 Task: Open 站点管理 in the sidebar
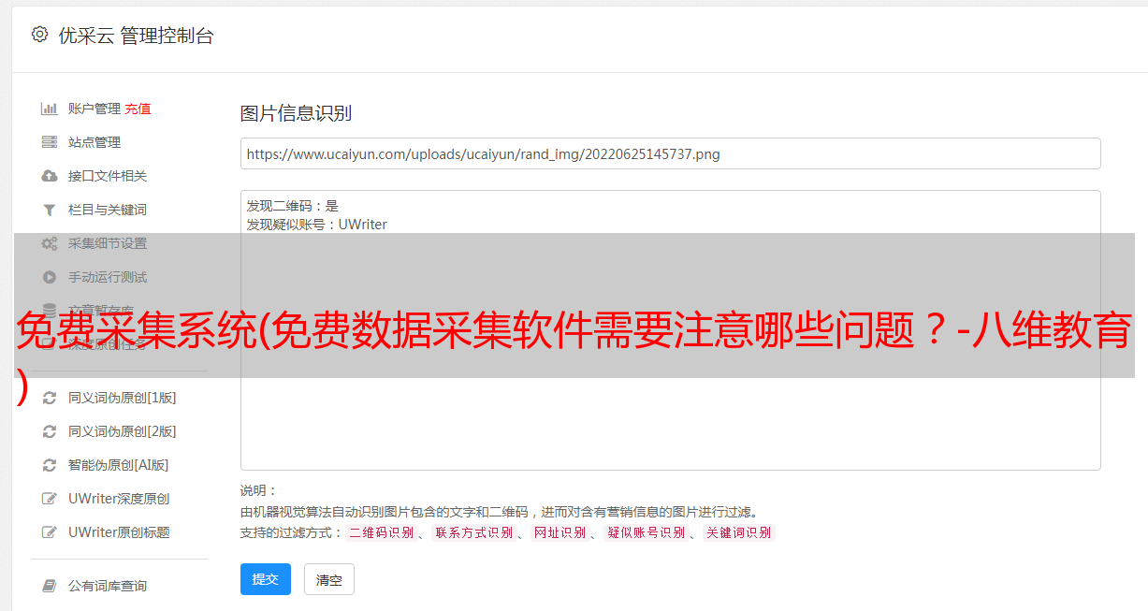tap(94, 142)
